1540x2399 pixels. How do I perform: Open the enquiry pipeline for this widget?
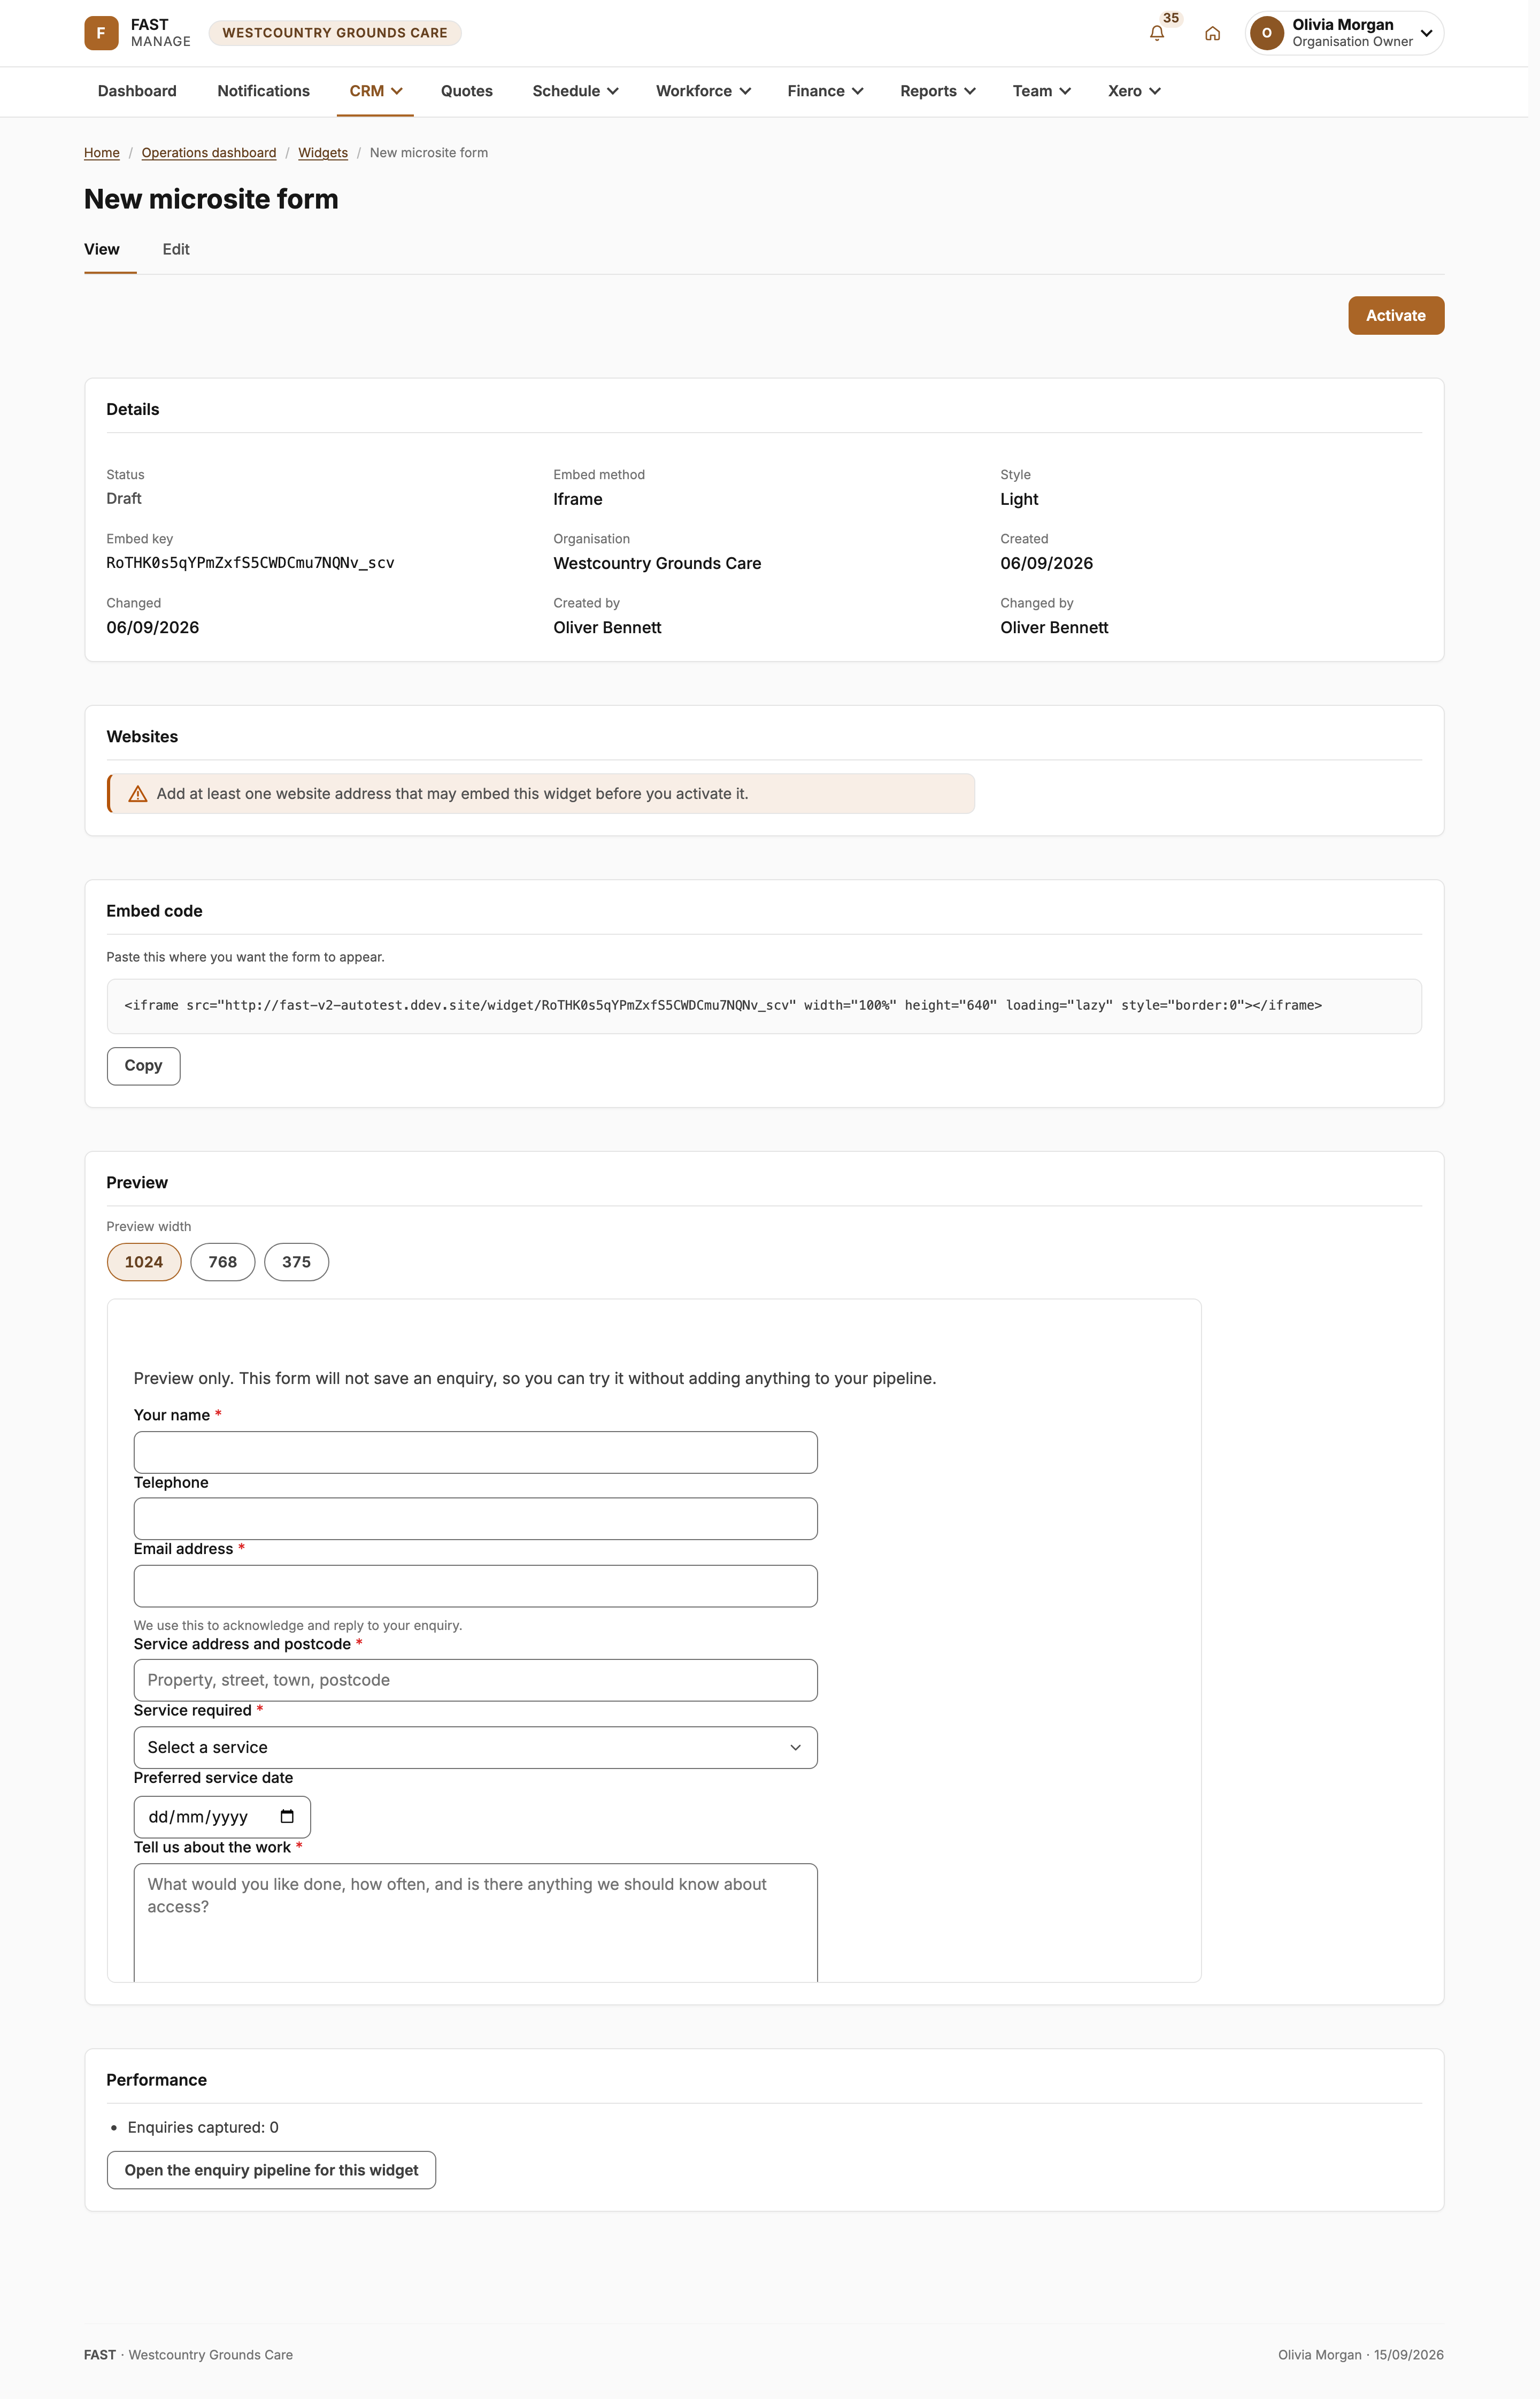pyautogui.click(x=271, y=2170)
